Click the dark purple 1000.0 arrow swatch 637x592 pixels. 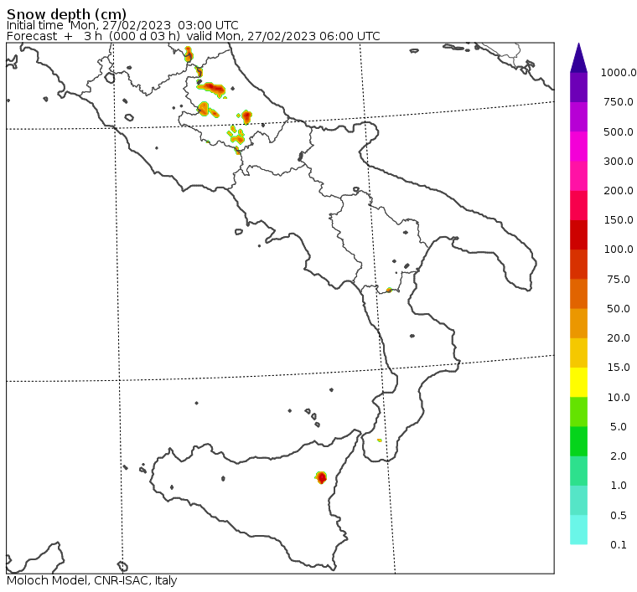tap(578, 58)
